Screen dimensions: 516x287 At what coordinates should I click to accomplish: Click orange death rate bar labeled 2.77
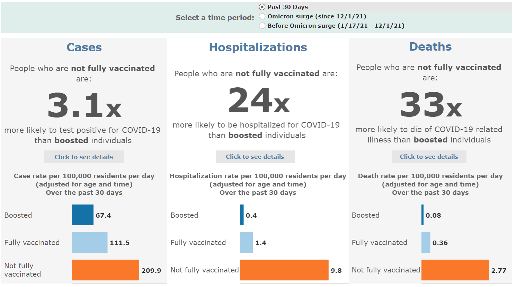[455, 270]
